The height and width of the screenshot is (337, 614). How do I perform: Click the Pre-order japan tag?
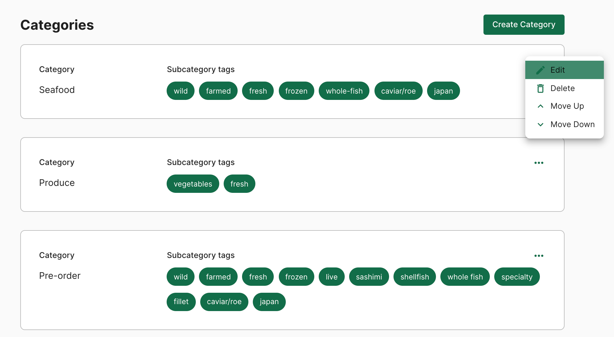coord(269,302)
